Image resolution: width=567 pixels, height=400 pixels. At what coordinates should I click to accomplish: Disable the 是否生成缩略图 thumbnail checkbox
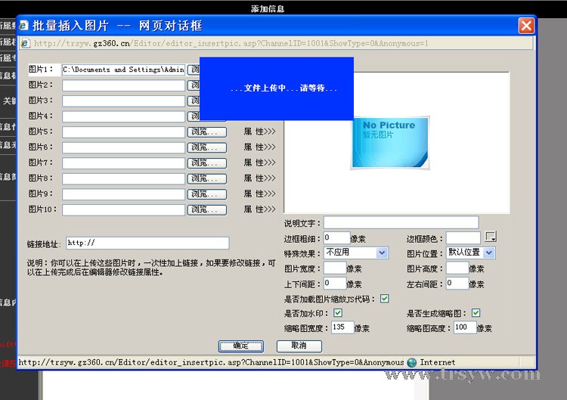(476, 313)
